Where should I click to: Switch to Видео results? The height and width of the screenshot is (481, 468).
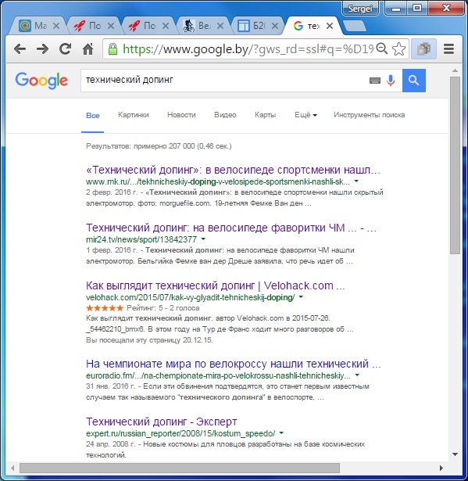point(225,115)
